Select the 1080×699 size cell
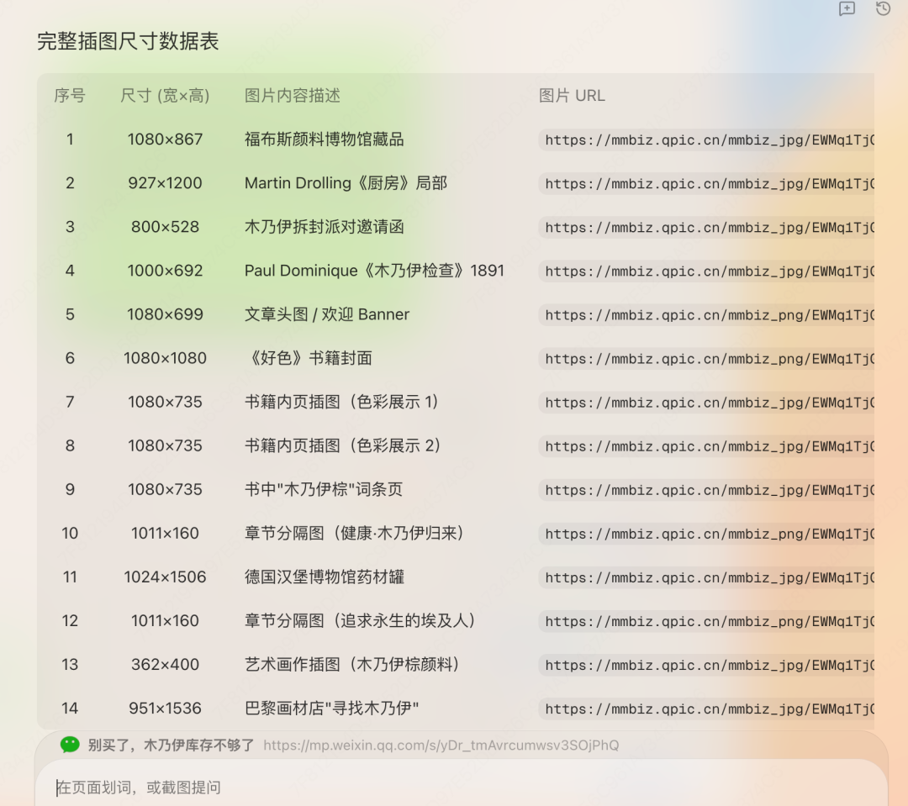Image resolution: width=908 pixels, height=806 pixels. pyautogui.click(x=165, y=314)
